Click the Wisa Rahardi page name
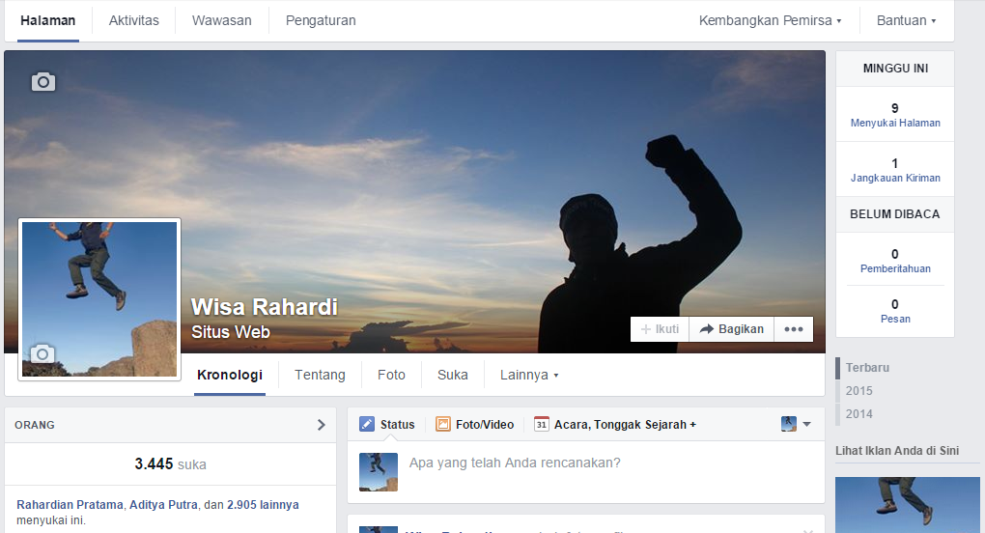Screen dimensions: 985x533 264,307
